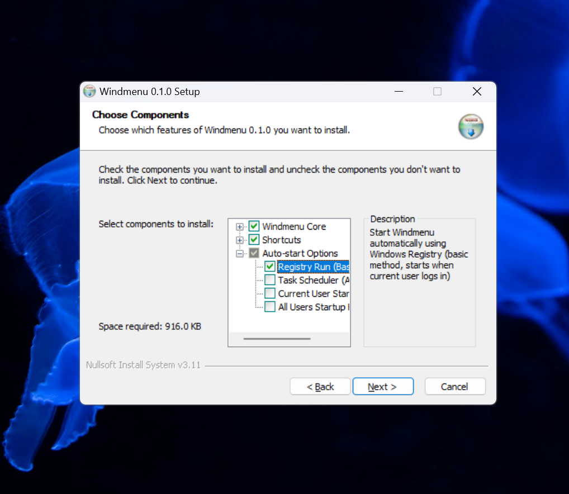Screen dimensions: 569x494
Task: Toggle the Auto-start Options checkbox
Action: (x=253, y=253)
